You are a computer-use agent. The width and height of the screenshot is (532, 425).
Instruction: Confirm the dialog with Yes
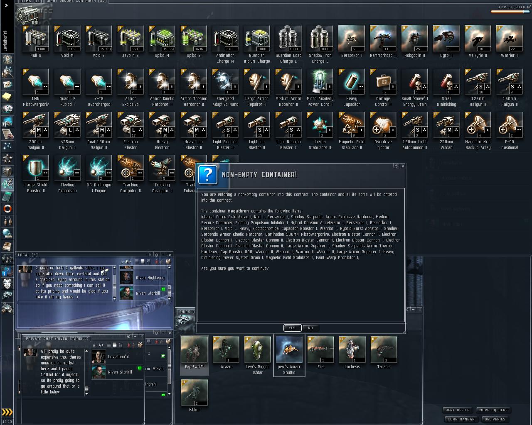click(292, 328)
